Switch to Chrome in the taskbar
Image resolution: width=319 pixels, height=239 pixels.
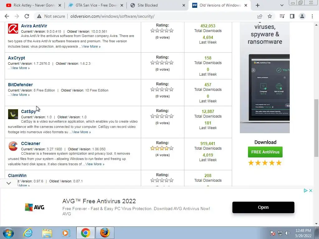[x=86, y=233]
